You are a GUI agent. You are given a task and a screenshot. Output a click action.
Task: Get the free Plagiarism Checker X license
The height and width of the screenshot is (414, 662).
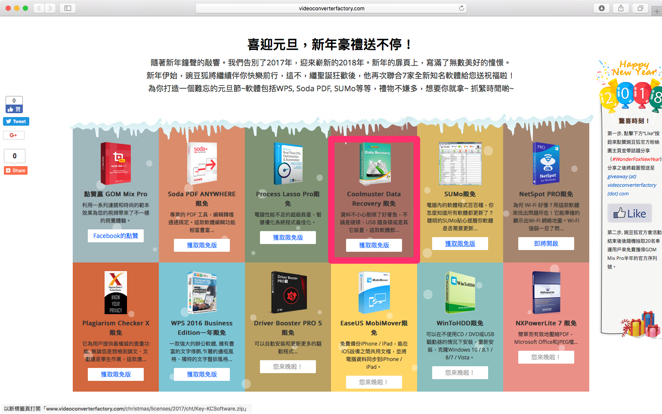pyautogui.click(x=116, y=374)
